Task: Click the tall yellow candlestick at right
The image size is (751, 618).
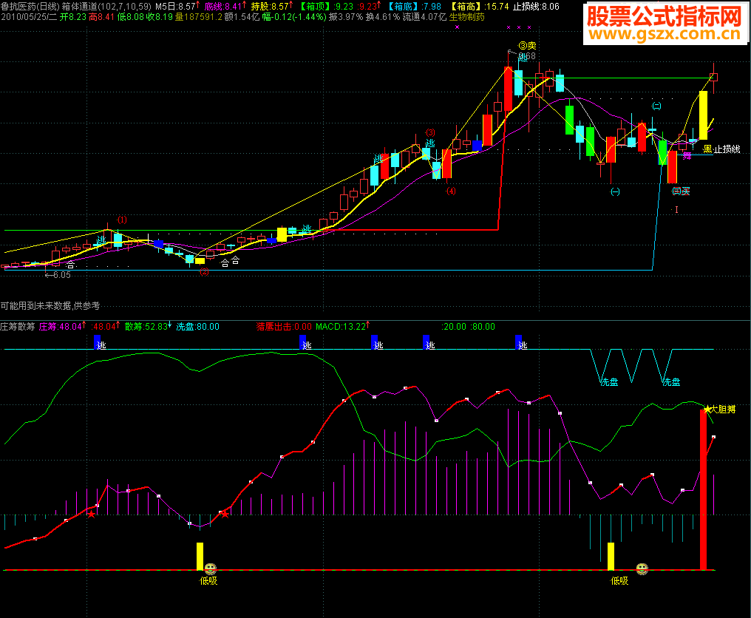Action: coord(703,115)
